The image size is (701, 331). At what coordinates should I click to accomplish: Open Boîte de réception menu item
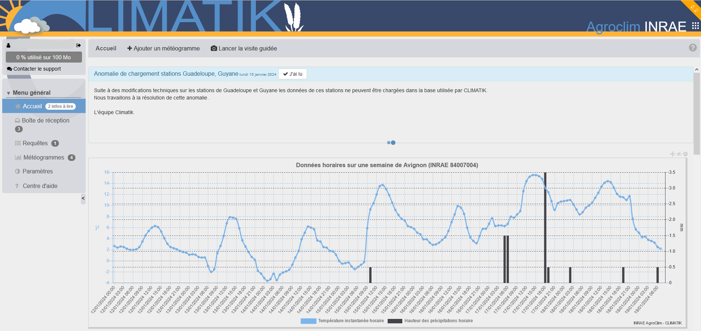45,120
